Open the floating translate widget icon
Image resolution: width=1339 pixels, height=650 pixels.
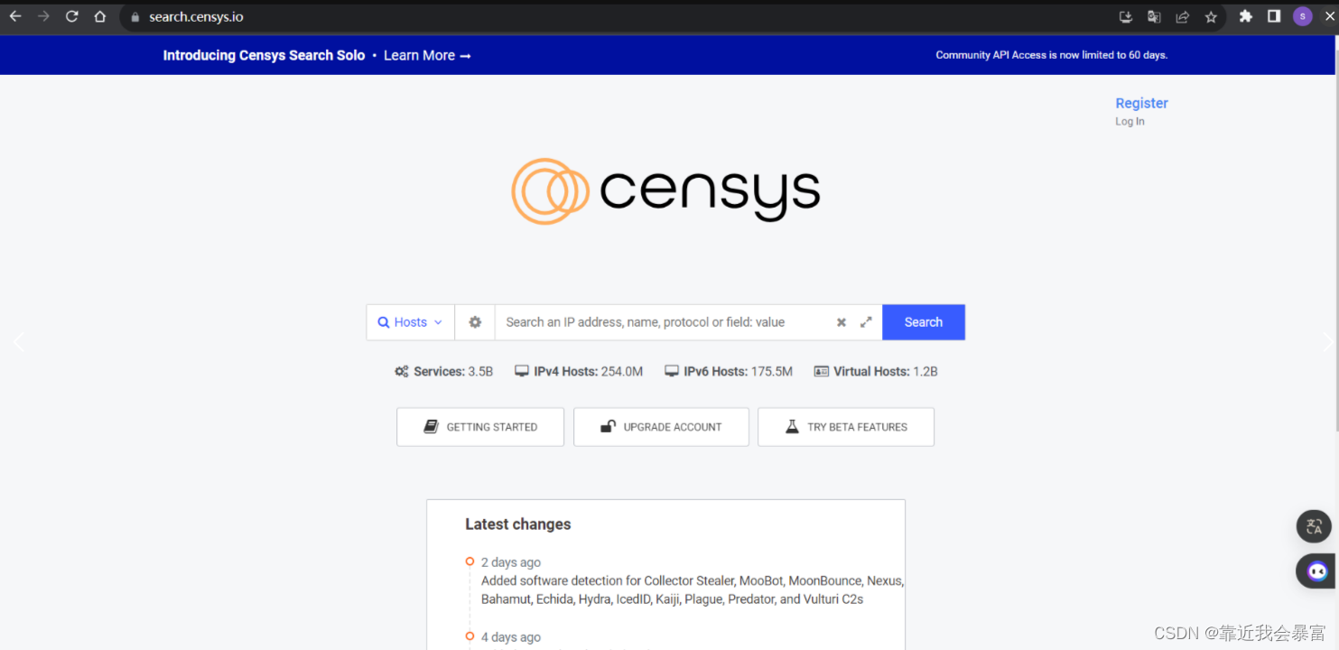[x=1314, y=527]
